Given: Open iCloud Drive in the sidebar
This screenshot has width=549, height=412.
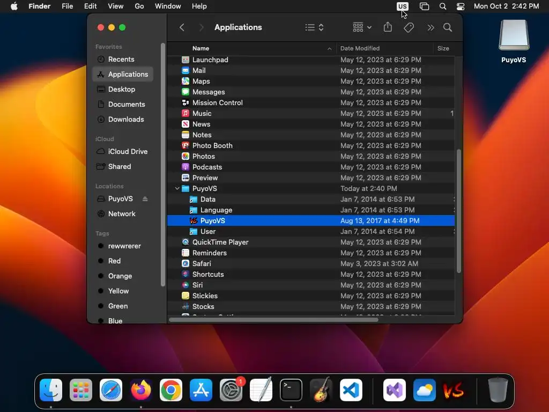Looking at the screenshot, I should pos(123,152).
